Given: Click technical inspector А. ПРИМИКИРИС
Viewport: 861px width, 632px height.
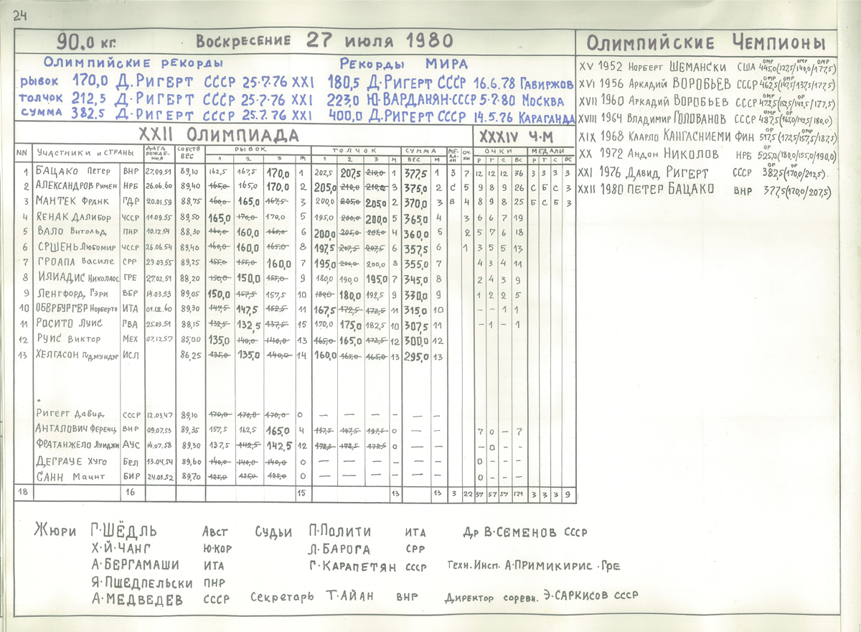Looking at the screenshot, I should tap(550, 566).
